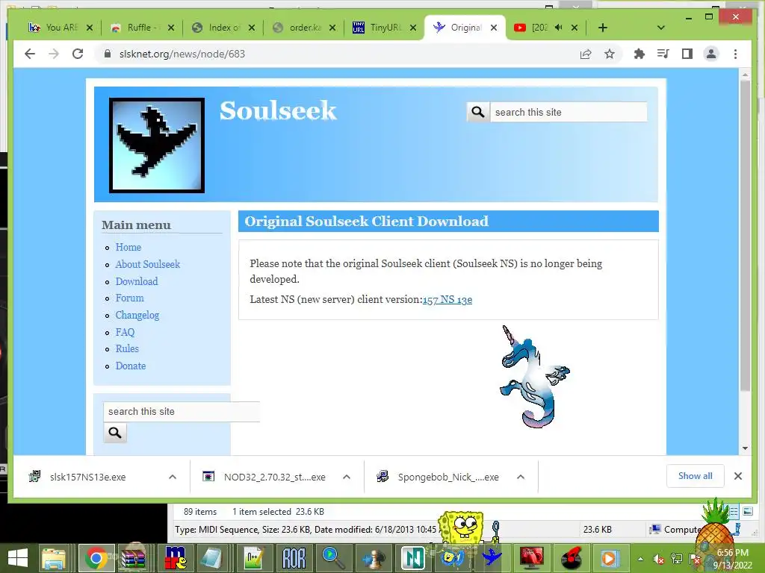This screenshot has width=765, height=573.
Task: Open the Windows Start button
Action: pyautogui.click(x=18, y=558)
